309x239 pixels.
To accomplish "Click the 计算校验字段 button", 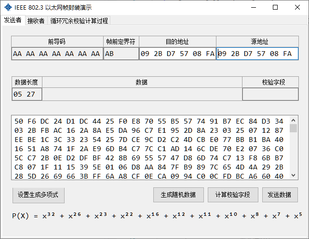I will coord(233,195).
